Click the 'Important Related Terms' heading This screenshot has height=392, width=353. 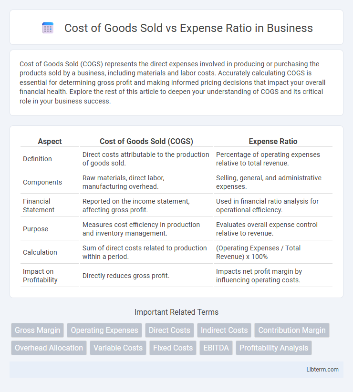(x=176, y=312)
